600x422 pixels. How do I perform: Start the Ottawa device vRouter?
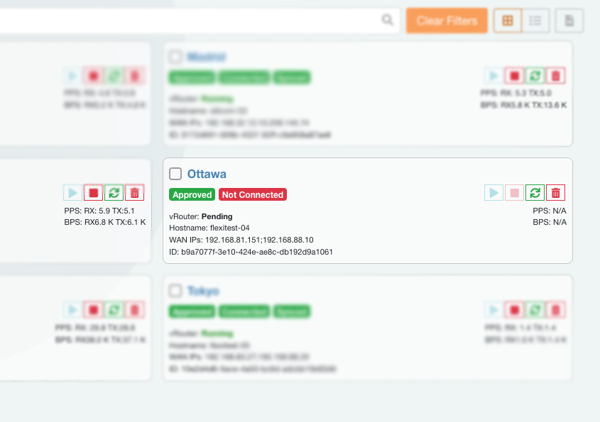pos(493,192)
